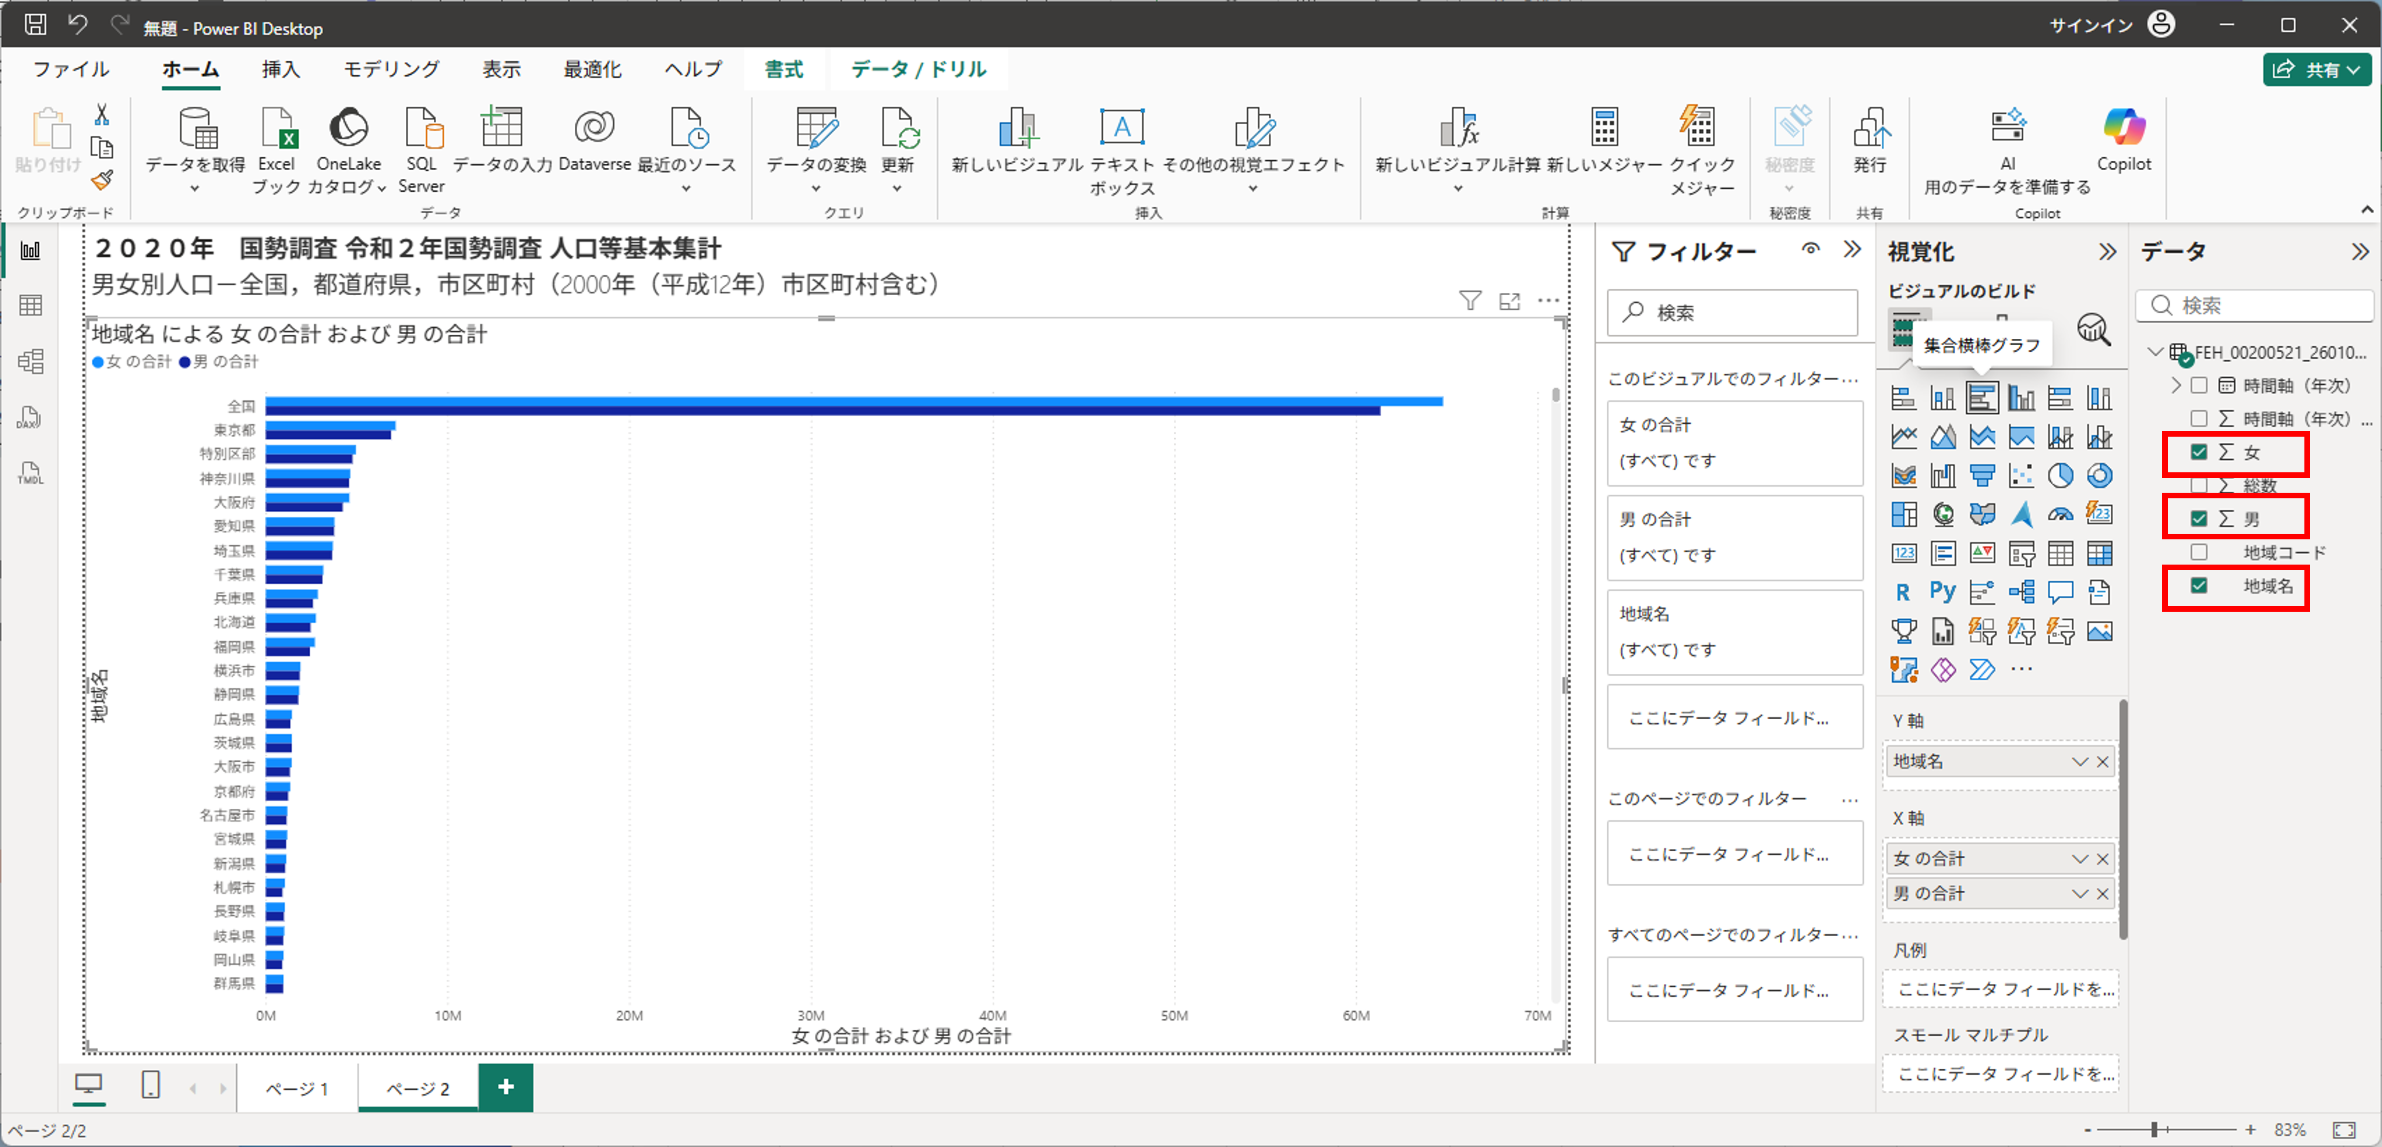The image size is (2382, 1147).
Task: Add a new page with plus button
Action: 506,1087
